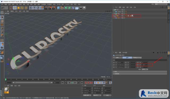Open the Size dropdown in Coordinate Manager
170x99 pixels.
click(97, 95)
